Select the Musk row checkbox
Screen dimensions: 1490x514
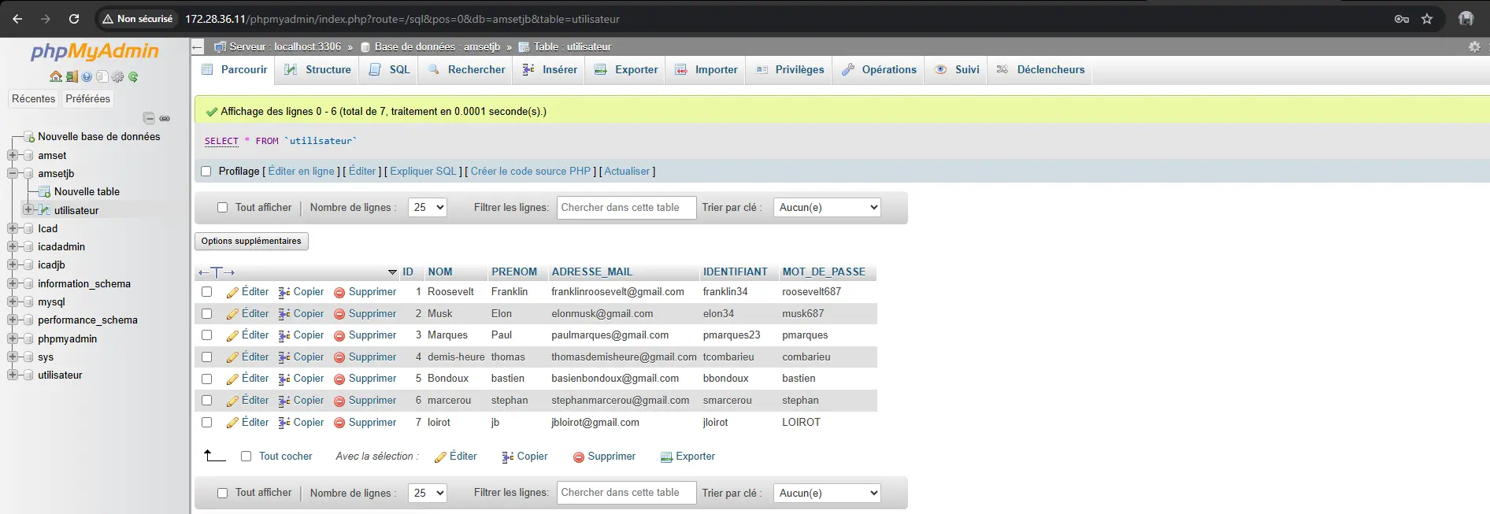point(206,314)
